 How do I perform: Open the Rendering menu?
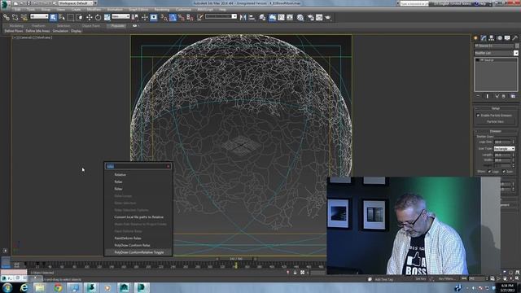coord(162,10)
